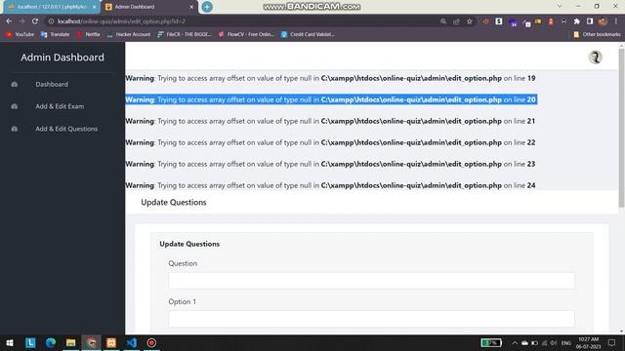The height and width of the screenshot is (351, 625).
Task: Select the Admin Dashboard browser tab
Action: pos(148,7)
